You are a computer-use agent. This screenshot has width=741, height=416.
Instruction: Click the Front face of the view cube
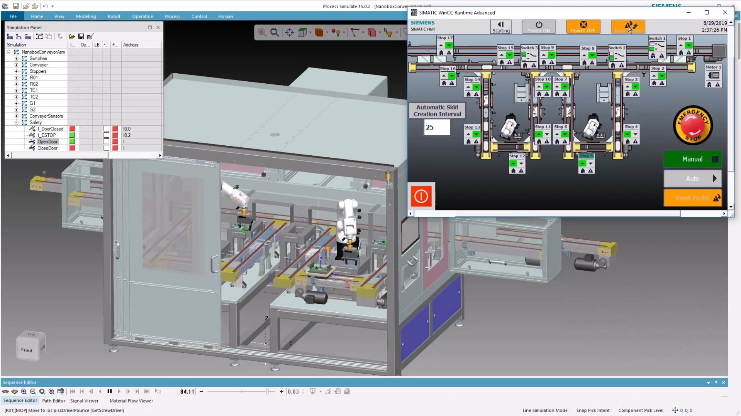point(27,350)
